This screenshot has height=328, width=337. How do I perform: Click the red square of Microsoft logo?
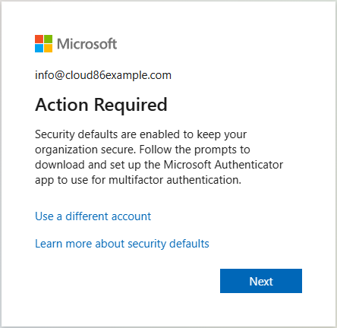pos(39,39)
